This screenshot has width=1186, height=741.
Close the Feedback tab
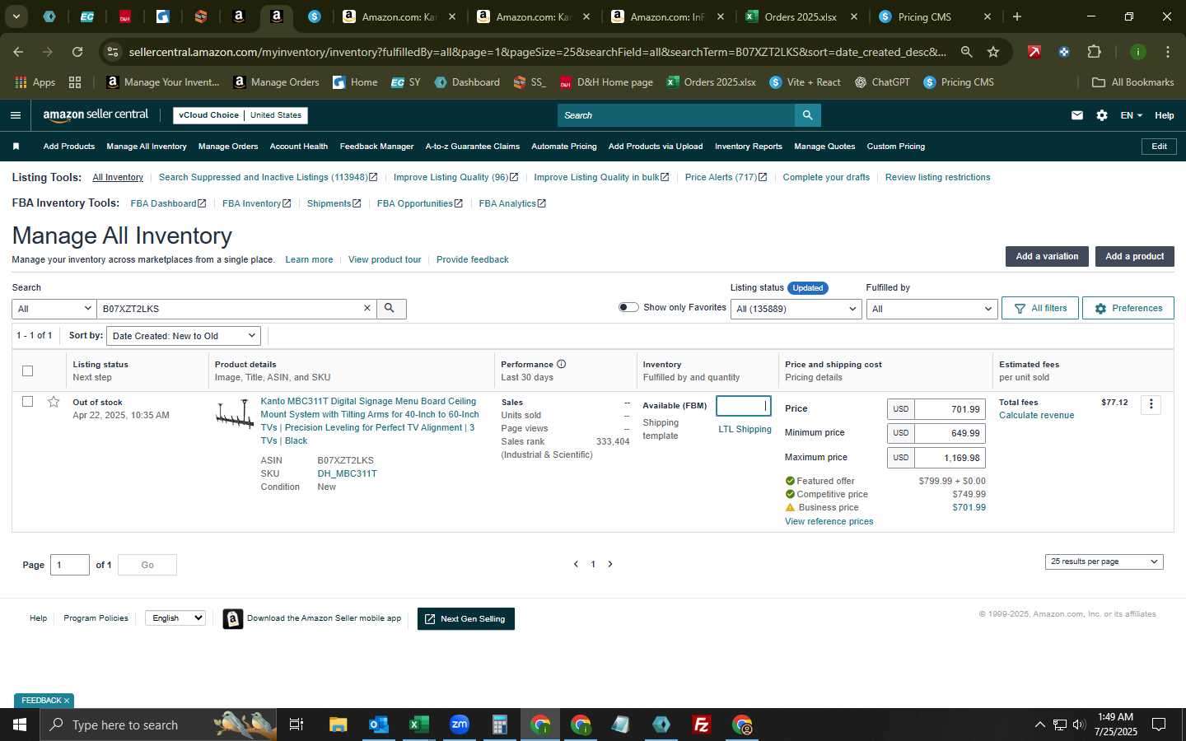click(67, 701)
